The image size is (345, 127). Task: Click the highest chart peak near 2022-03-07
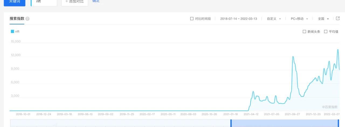338,50
